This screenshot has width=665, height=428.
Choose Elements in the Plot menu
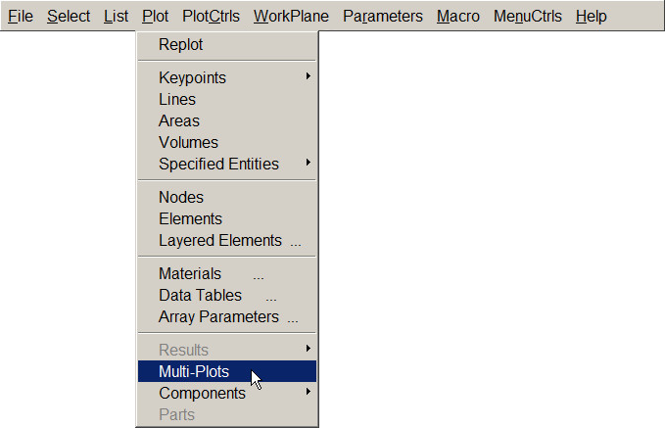coord(190,218)
